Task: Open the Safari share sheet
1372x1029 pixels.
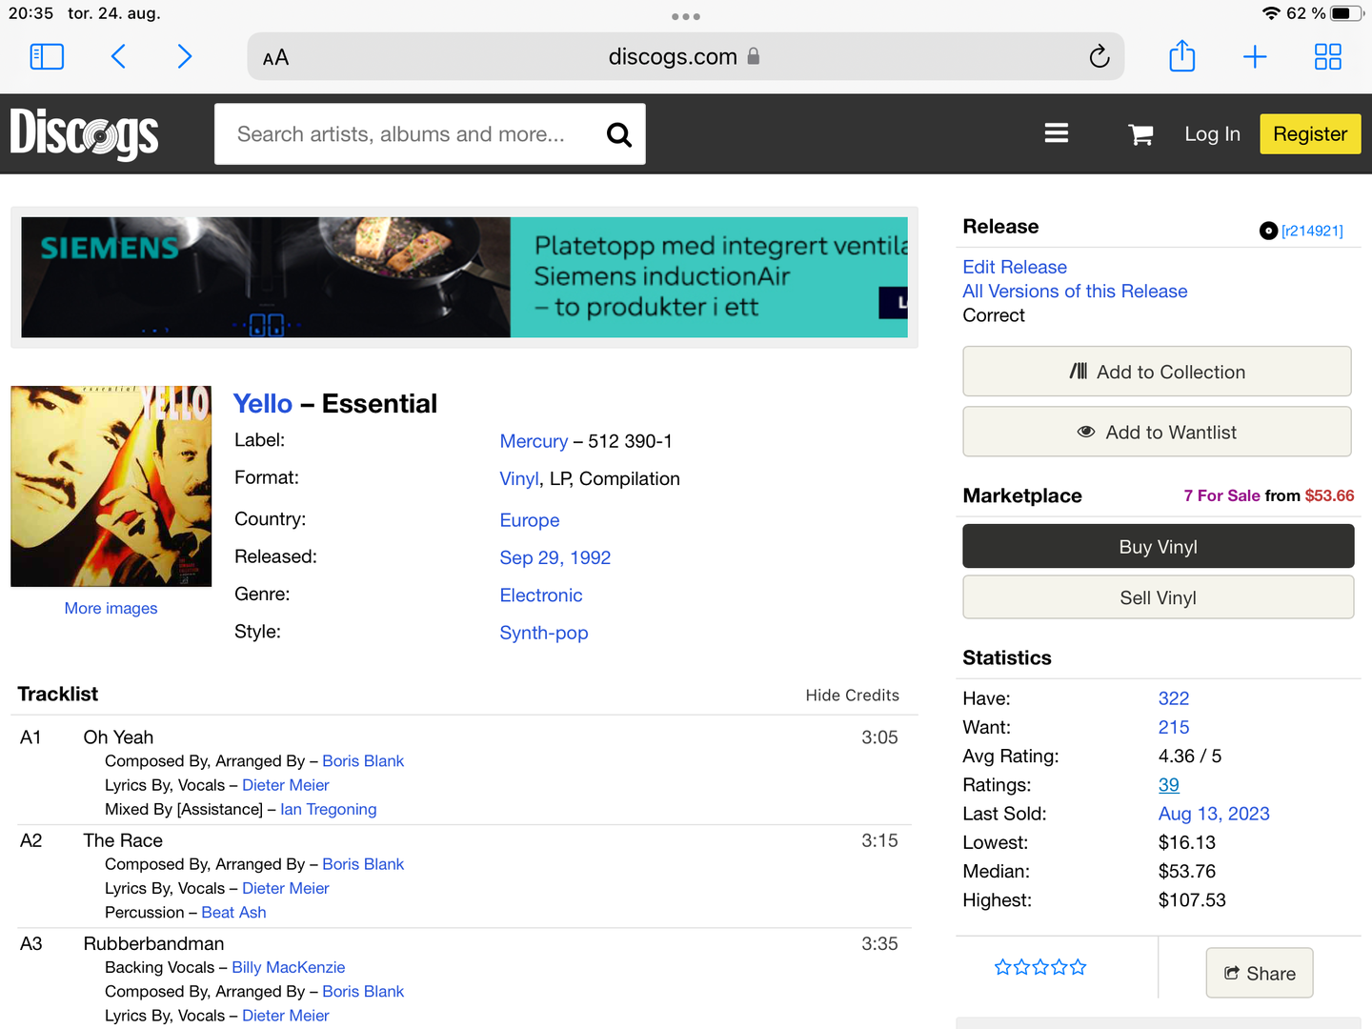Action: click(x=1181, y=57)
